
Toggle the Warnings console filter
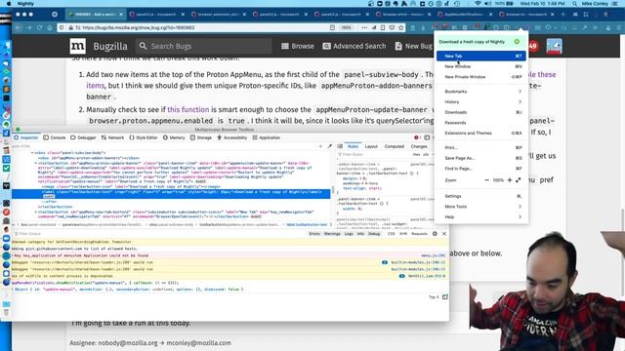(332, 234)
